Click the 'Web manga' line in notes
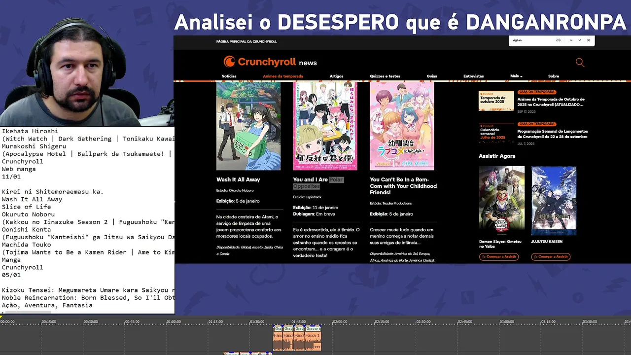 [x=18, y=169]
